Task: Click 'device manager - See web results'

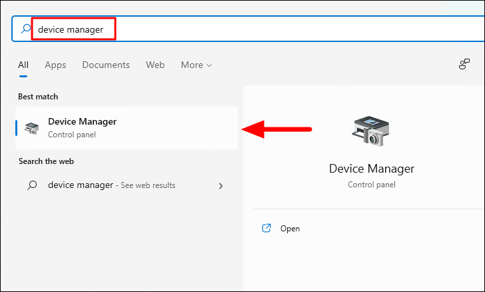Action: coord(111,185)
